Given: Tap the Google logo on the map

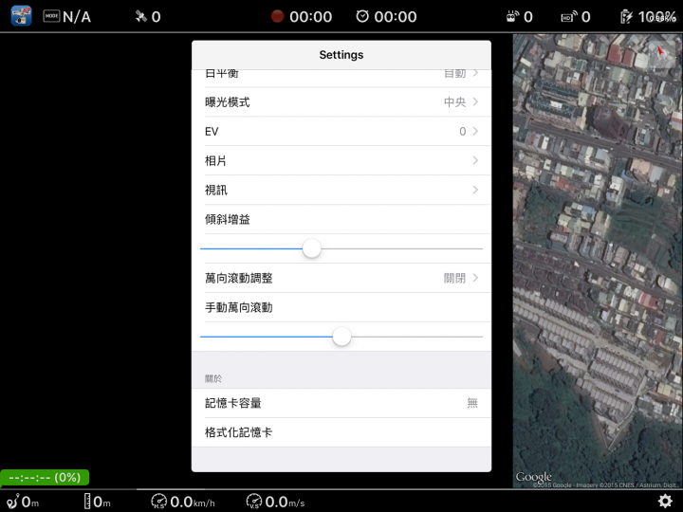Looking at the screenshot, I should (x=533, y=477).
